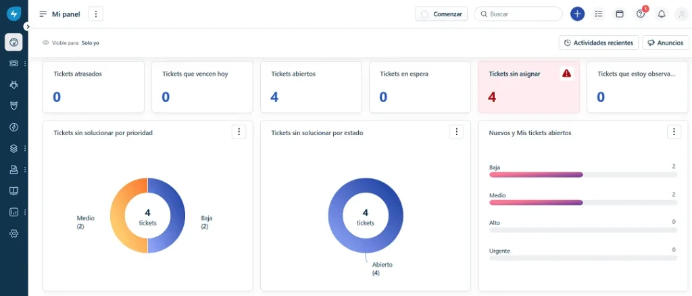Click the blue Baja segment of the priority donut
Viewport: 692px width, 296px height.
[x=177, y=216]
